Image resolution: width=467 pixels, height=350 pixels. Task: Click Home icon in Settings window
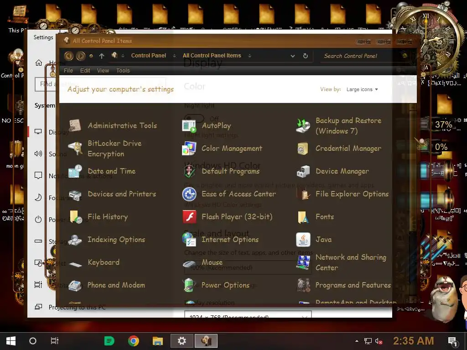coord(39,63)
